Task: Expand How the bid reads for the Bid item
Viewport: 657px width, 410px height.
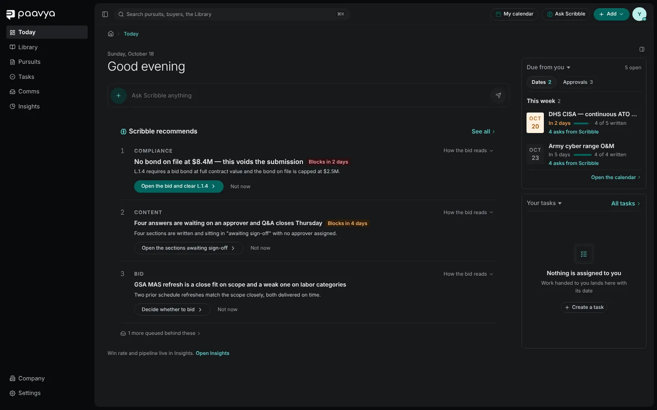Action: [468, 274]
